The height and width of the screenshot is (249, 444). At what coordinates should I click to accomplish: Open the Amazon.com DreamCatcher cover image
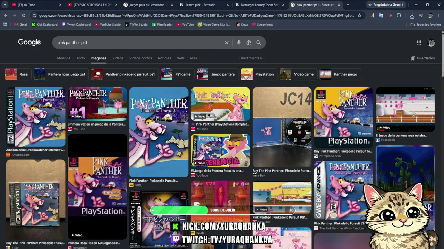pos(35,117)
